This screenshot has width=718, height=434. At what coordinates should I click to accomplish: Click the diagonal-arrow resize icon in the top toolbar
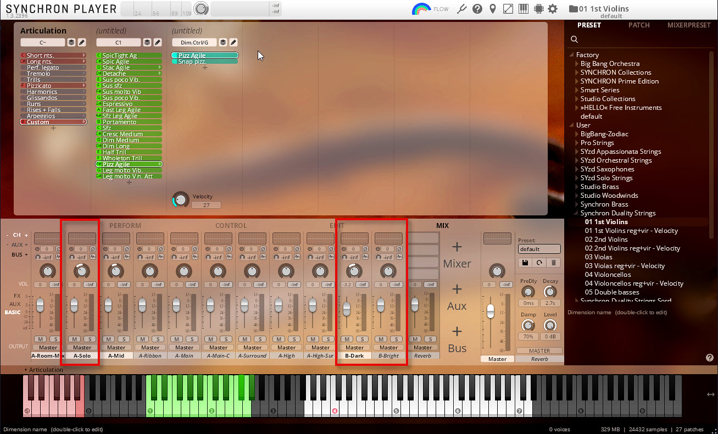(508, 9)
